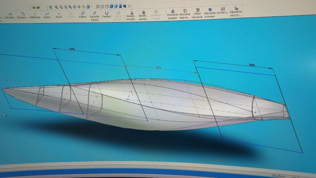Image resolution: width=316 pixels, height=178 pixels.
Task: Toggle shaded with edges display mode
Action: click(111, 6)
